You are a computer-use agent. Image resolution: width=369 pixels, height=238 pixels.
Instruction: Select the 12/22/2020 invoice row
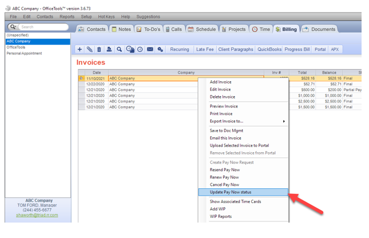[220, 84]
